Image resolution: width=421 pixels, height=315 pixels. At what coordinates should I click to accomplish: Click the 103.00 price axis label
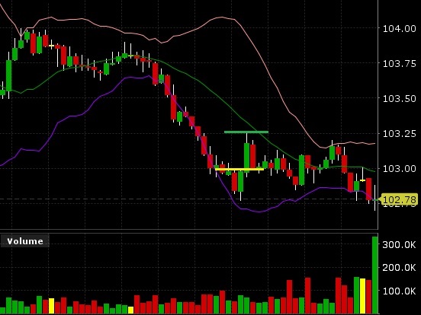[399, 168]
